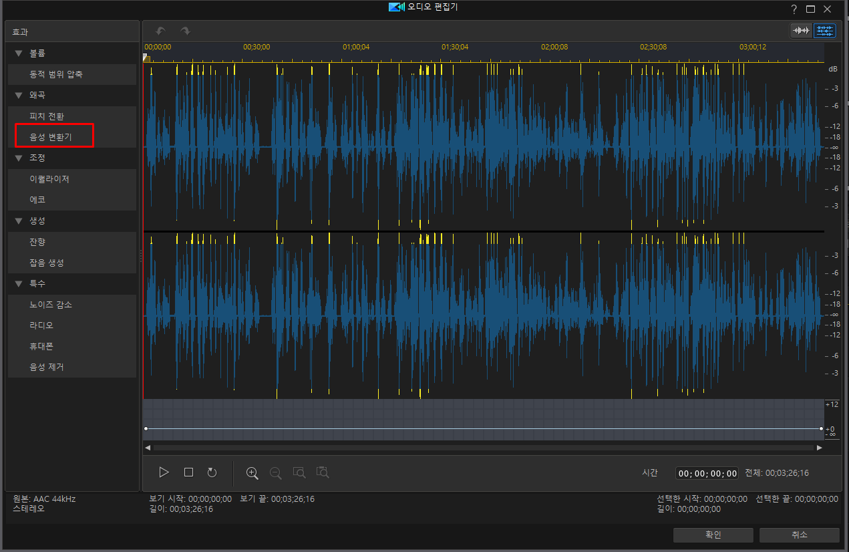Click the zoom out magnifier icon
Image resolution: width=849 pixels, height=552 pixels.
click(x=275, y=472)
